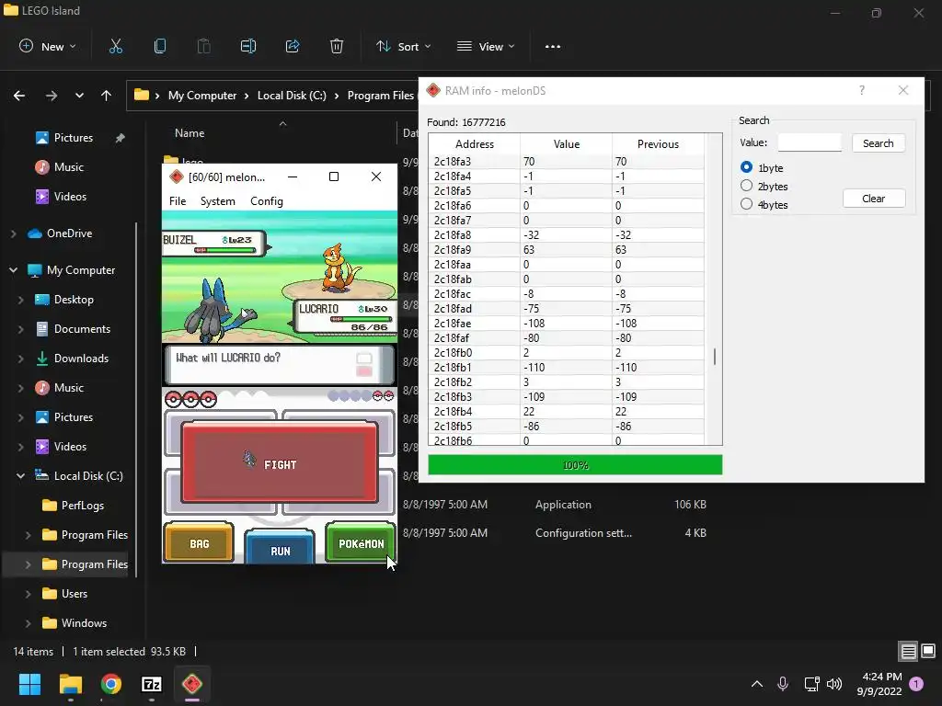Go up one folder level arrow

(x=107, y=96)
